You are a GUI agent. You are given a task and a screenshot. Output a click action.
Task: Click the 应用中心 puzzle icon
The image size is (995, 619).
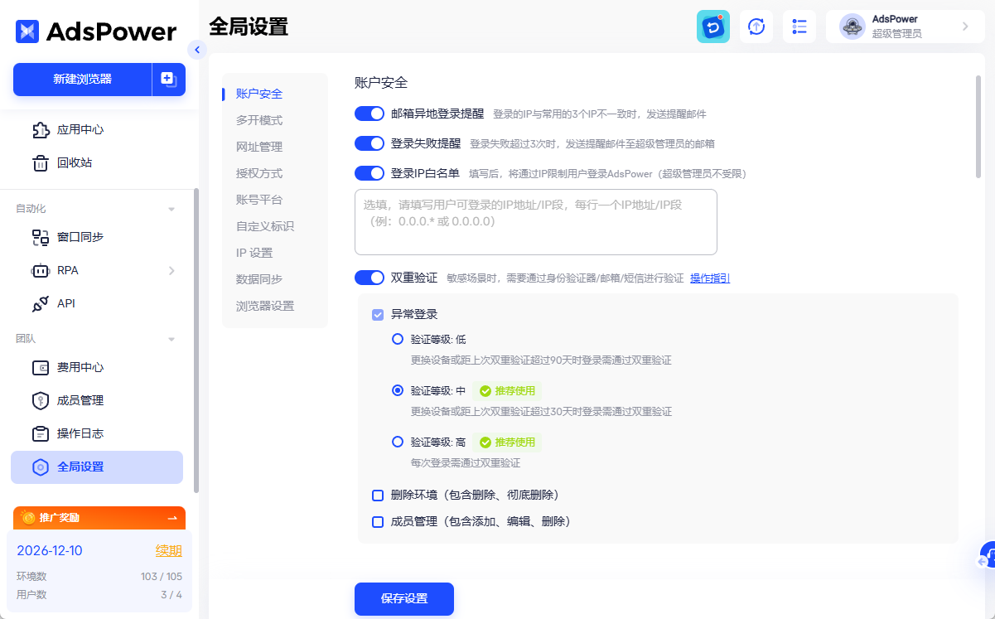[x=41, y=130]
